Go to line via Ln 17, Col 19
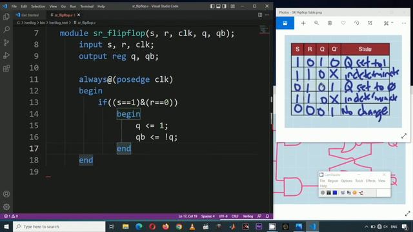Screen dimensions: 413x232 coord(188,217)
